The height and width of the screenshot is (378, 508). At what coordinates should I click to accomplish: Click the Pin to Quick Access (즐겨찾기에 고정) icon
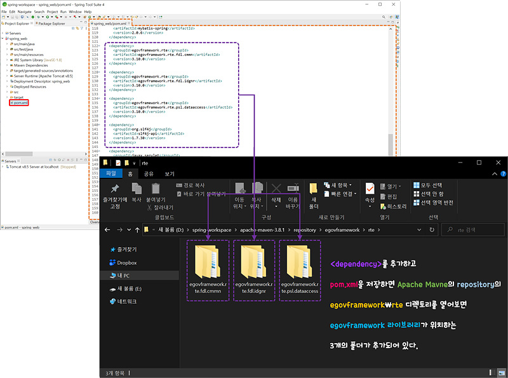pos(115,189)
